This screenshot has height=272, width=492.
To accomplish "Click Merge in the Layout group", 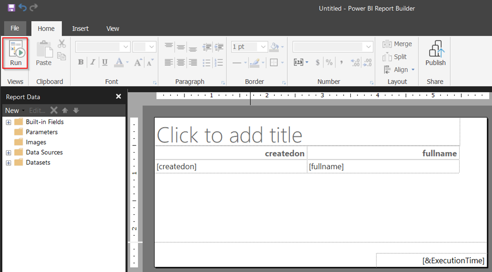I will pos(397,44).
